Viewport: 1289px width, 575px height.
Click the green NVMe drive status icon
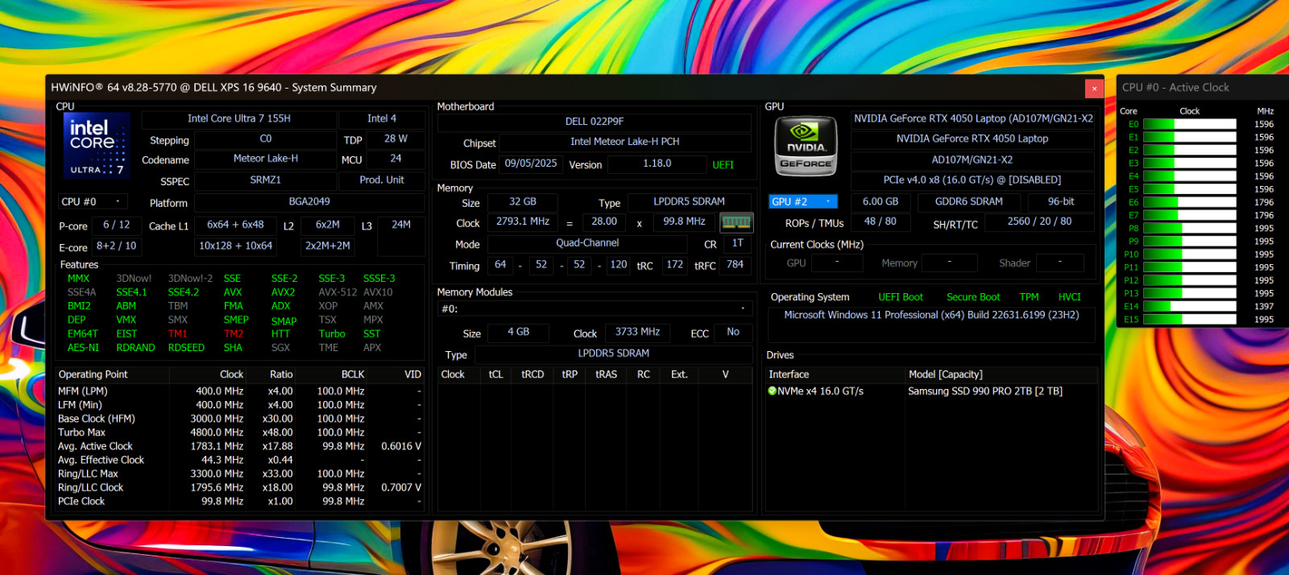click(x=772, y=391)
